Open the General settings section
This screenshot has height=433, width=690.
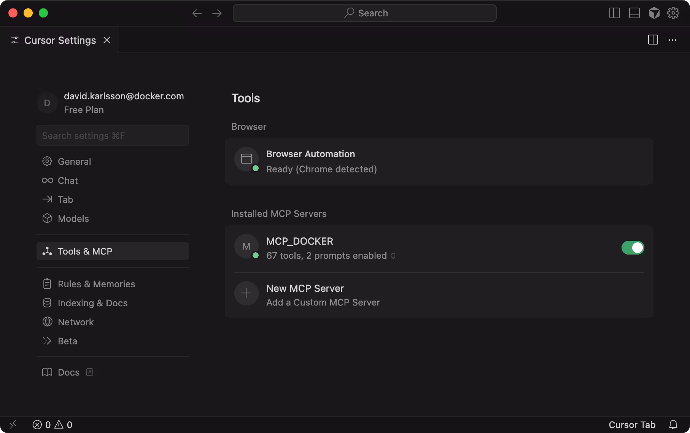coord(74,161)
